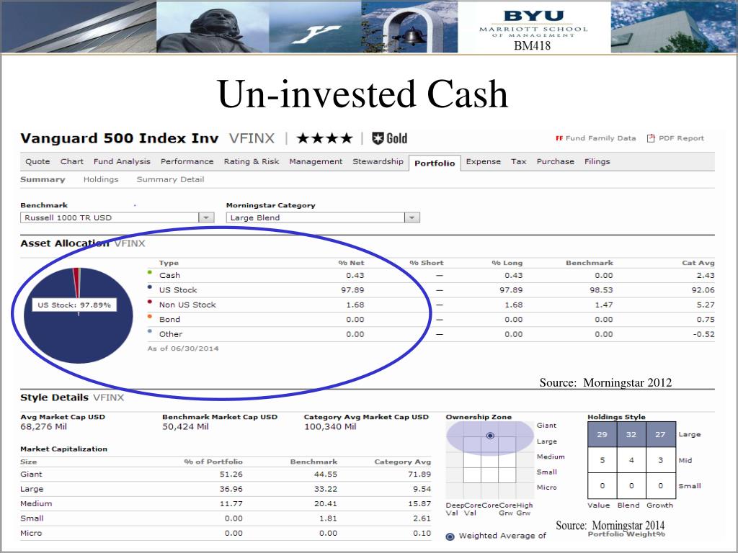This screenshot has height=553, width=738.
Task: Open the Stewardship tab
Action: click(378, 161)
